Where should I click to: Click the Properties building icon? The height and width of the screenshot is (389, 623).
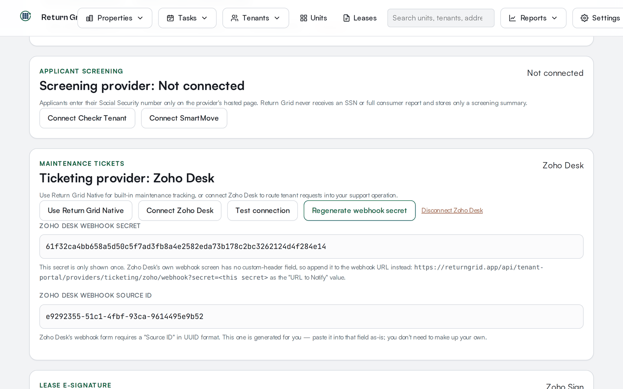(90, 18)
